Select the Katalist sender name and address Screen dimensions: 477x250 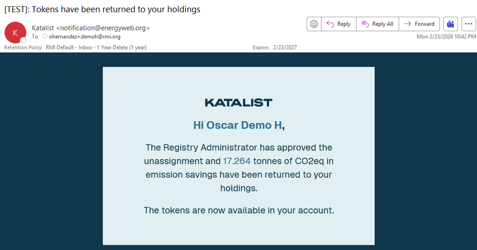click(91, 28)
